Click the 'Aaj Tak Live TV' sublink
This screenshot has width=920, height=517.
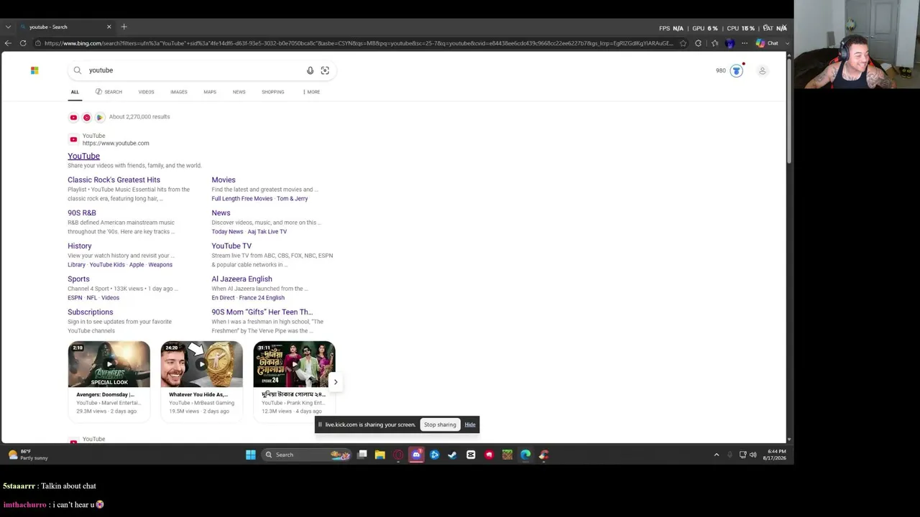(x=267, y=232)
